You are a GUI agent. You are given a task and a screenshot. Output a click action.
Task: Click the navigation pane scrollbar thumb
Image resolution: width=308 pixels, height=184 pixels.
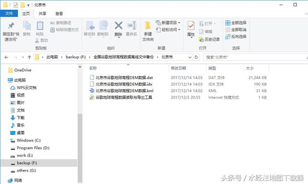[x=80, y=148]
